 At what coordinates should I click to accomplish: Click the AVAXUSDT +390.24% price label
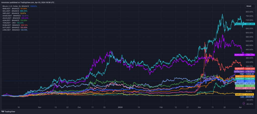[x=245, y=55]
